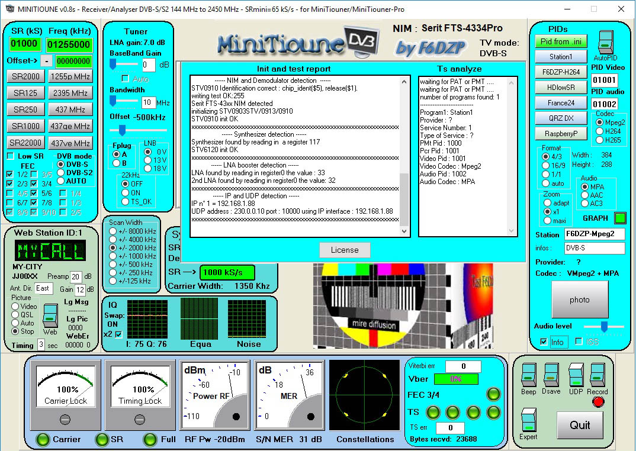Viewport: 636px width, 451px height.
Task: Select DVB-S2 mode radio button
Action: click(x=61, y=172)
